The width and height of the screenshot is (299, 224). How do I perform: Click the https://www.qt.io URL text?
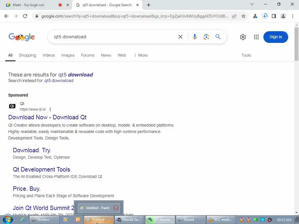(33, 109)
